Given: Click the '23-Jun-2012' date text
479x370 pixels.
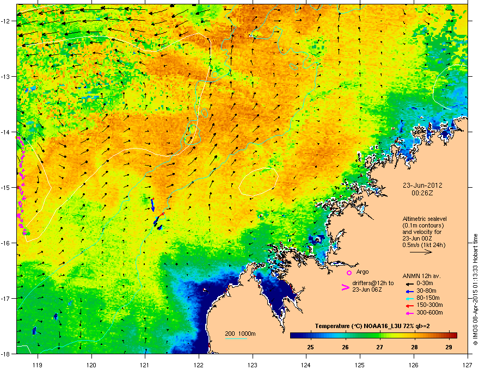Looking at the screenshot, I should (422, 186).
